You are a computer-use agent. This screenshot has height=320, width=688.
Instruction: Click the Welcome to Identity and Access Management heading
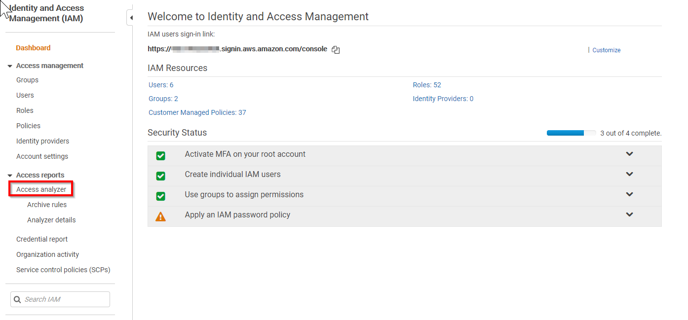click(258, 16)
